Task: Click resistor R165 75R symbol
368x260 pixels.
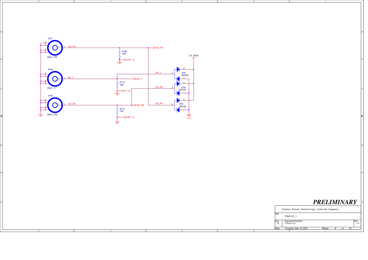Action: tap(120, 53)
